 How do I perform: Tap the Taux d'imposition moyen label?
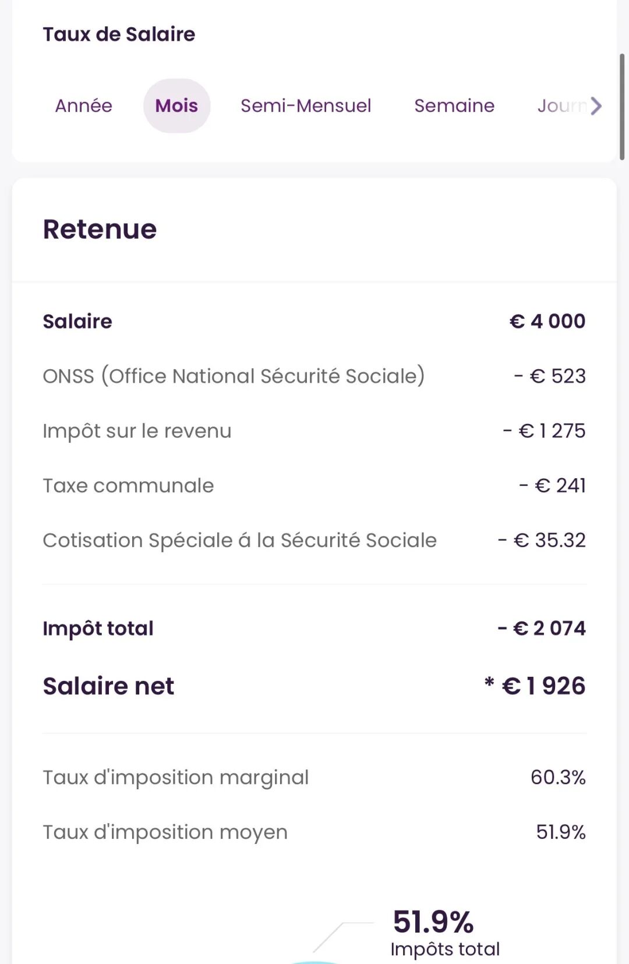(165, 832)
